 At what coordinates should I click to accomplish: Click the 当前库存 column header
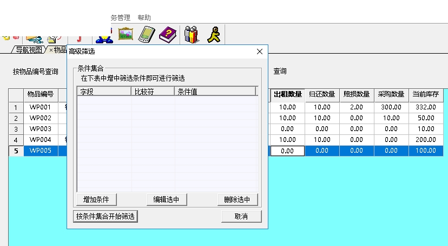pos(426,94)
